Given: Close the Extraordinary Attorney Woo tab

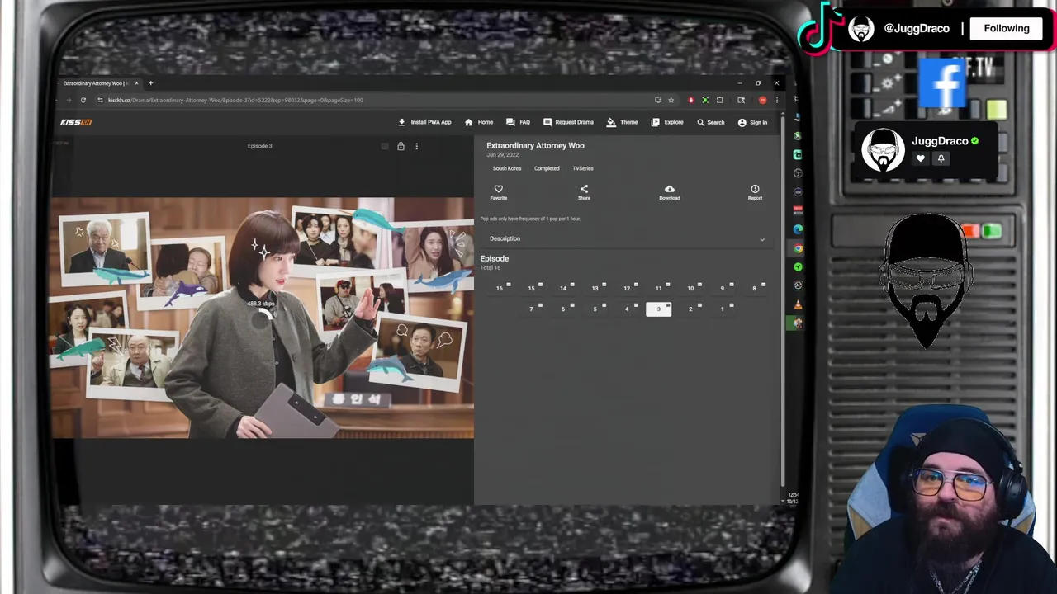Looking at the screenshot, I should 137,83.
